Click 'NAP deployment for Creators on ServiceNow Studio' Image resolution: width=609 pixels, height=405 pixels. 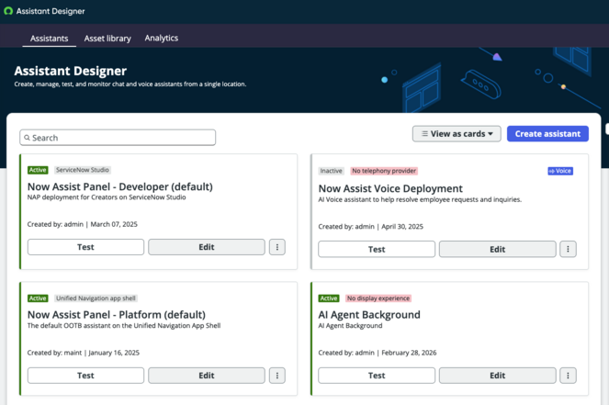point(107,197)
